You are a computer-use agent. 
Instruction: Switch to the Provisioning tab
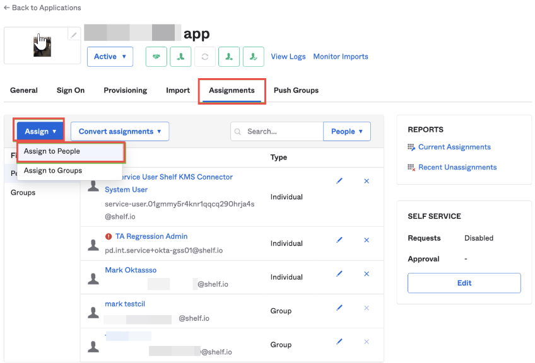tap(125, 90)
